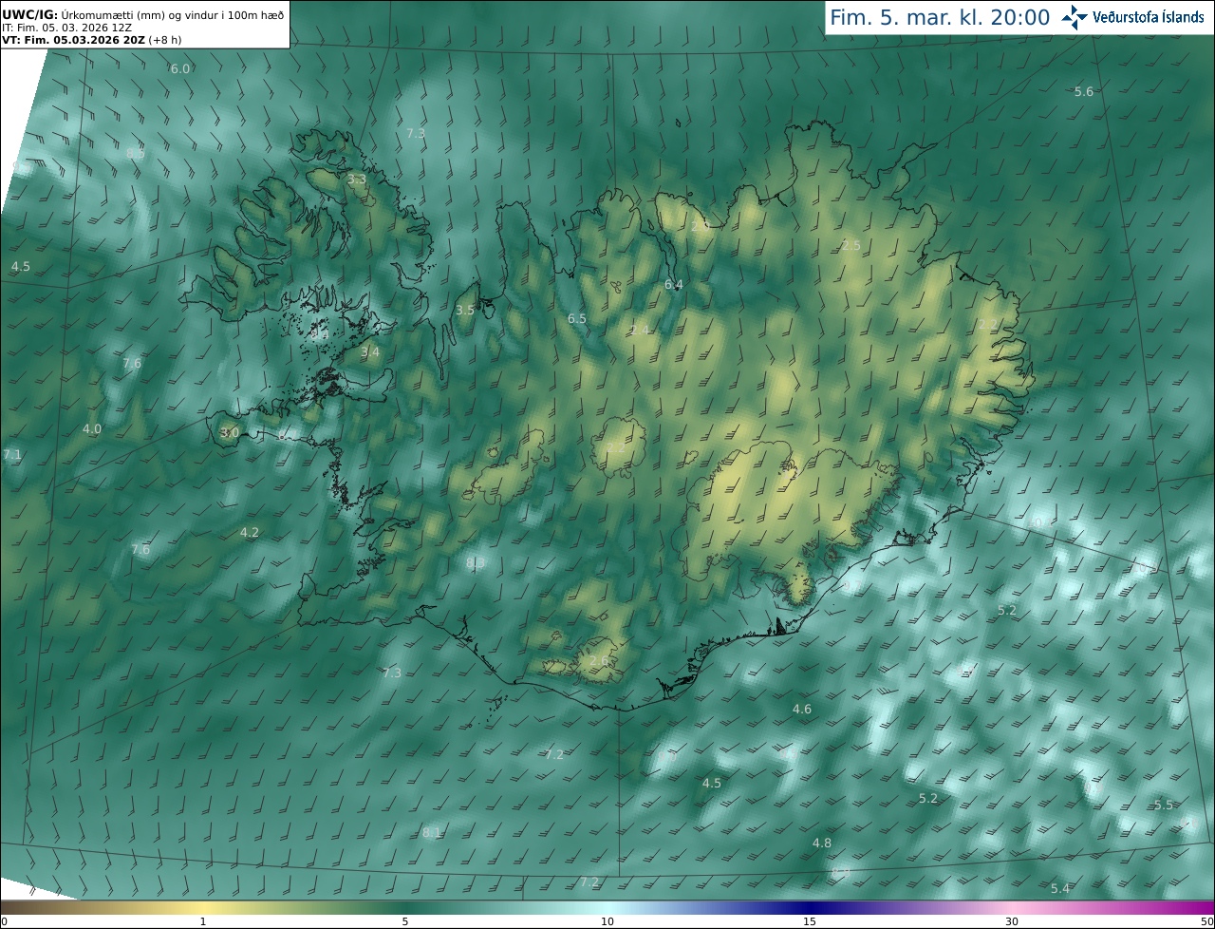Click the 3.3 value on Westfjords
The height and width of the screenshot is (929, 1215).
357,180
